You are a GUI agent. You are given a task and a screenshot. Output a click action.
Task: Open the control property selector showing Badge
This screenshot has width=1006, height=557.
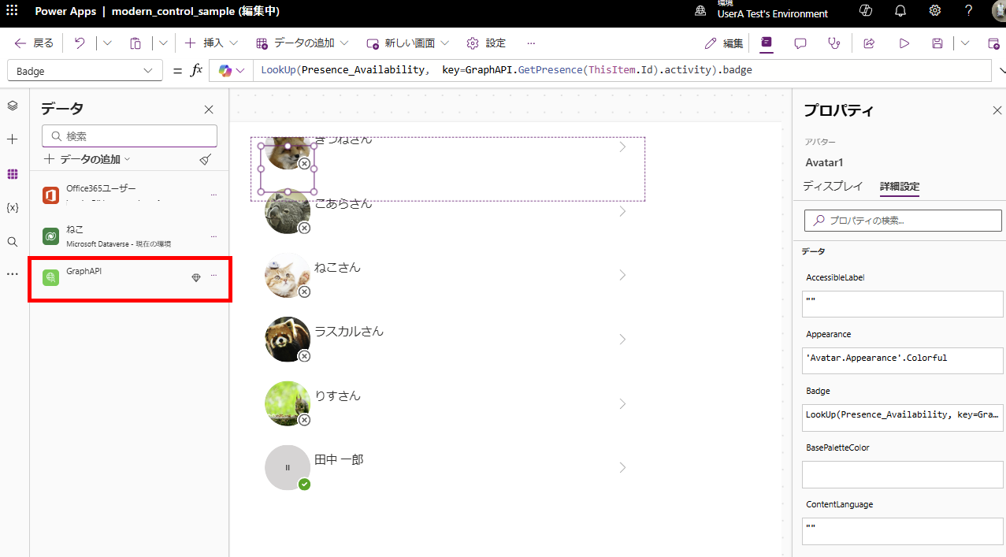[84, 70]
